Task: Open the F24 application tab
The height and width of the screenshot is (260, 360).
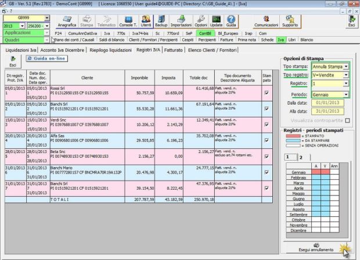Action: (58, 33)
